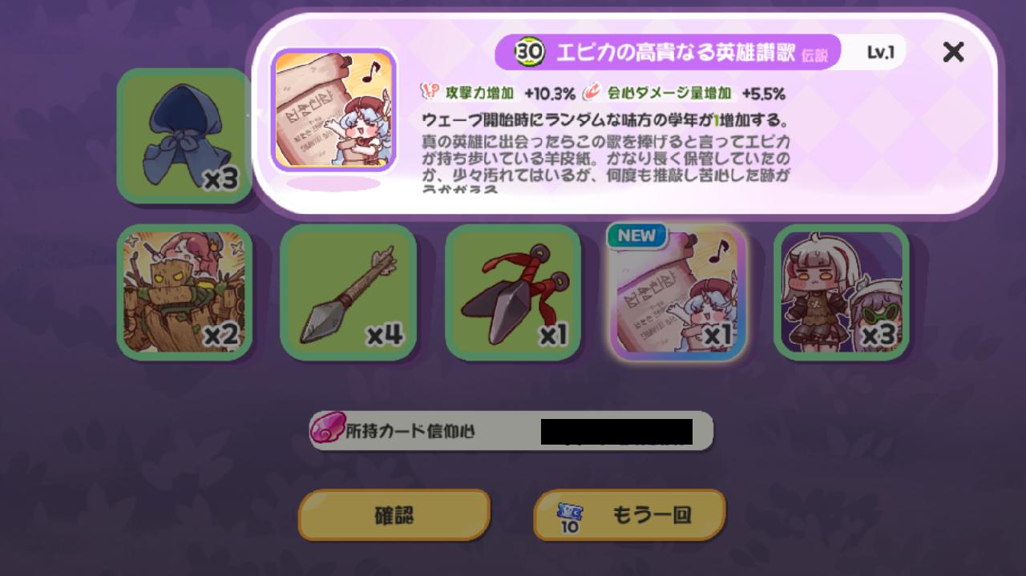The height and width of the screenshot is (576, 1026).
Task: Click the 会心ダメージ量増加 crit stat icon
Action: [592, 92]
